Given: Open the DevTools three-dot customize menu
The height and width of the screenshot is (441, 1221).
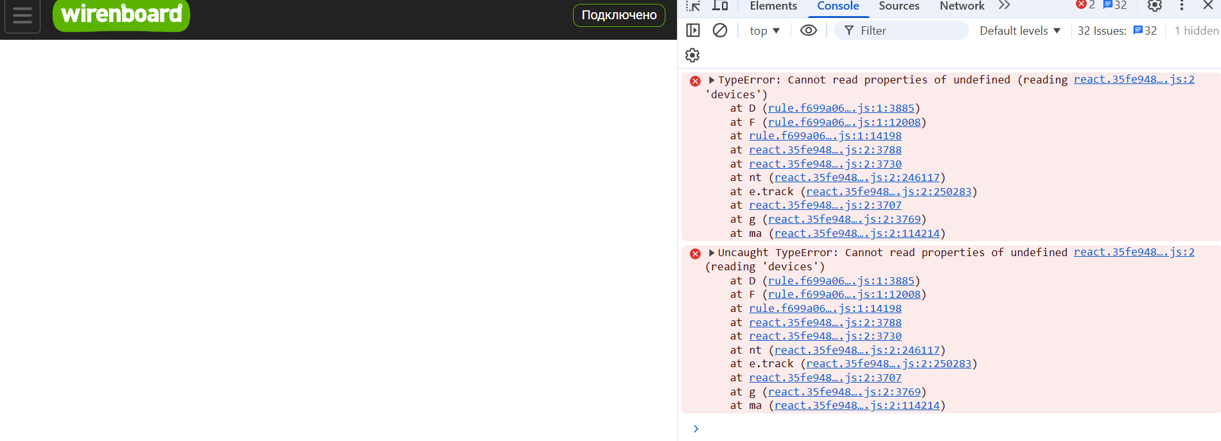Looking at the screenshot, I should (x=1181, y=6).
